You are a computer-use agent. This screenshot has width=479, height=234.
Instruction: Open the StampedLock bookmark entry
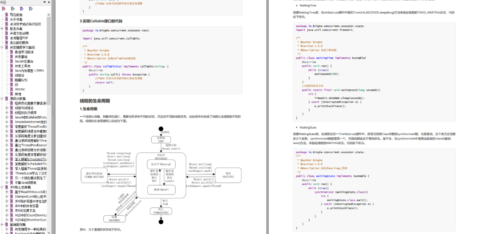click(x=30, y=196)
